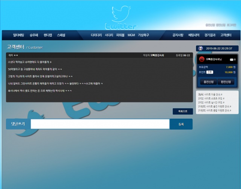
Task: Click the username text in user panel
Action: click(x=214, y=59)
